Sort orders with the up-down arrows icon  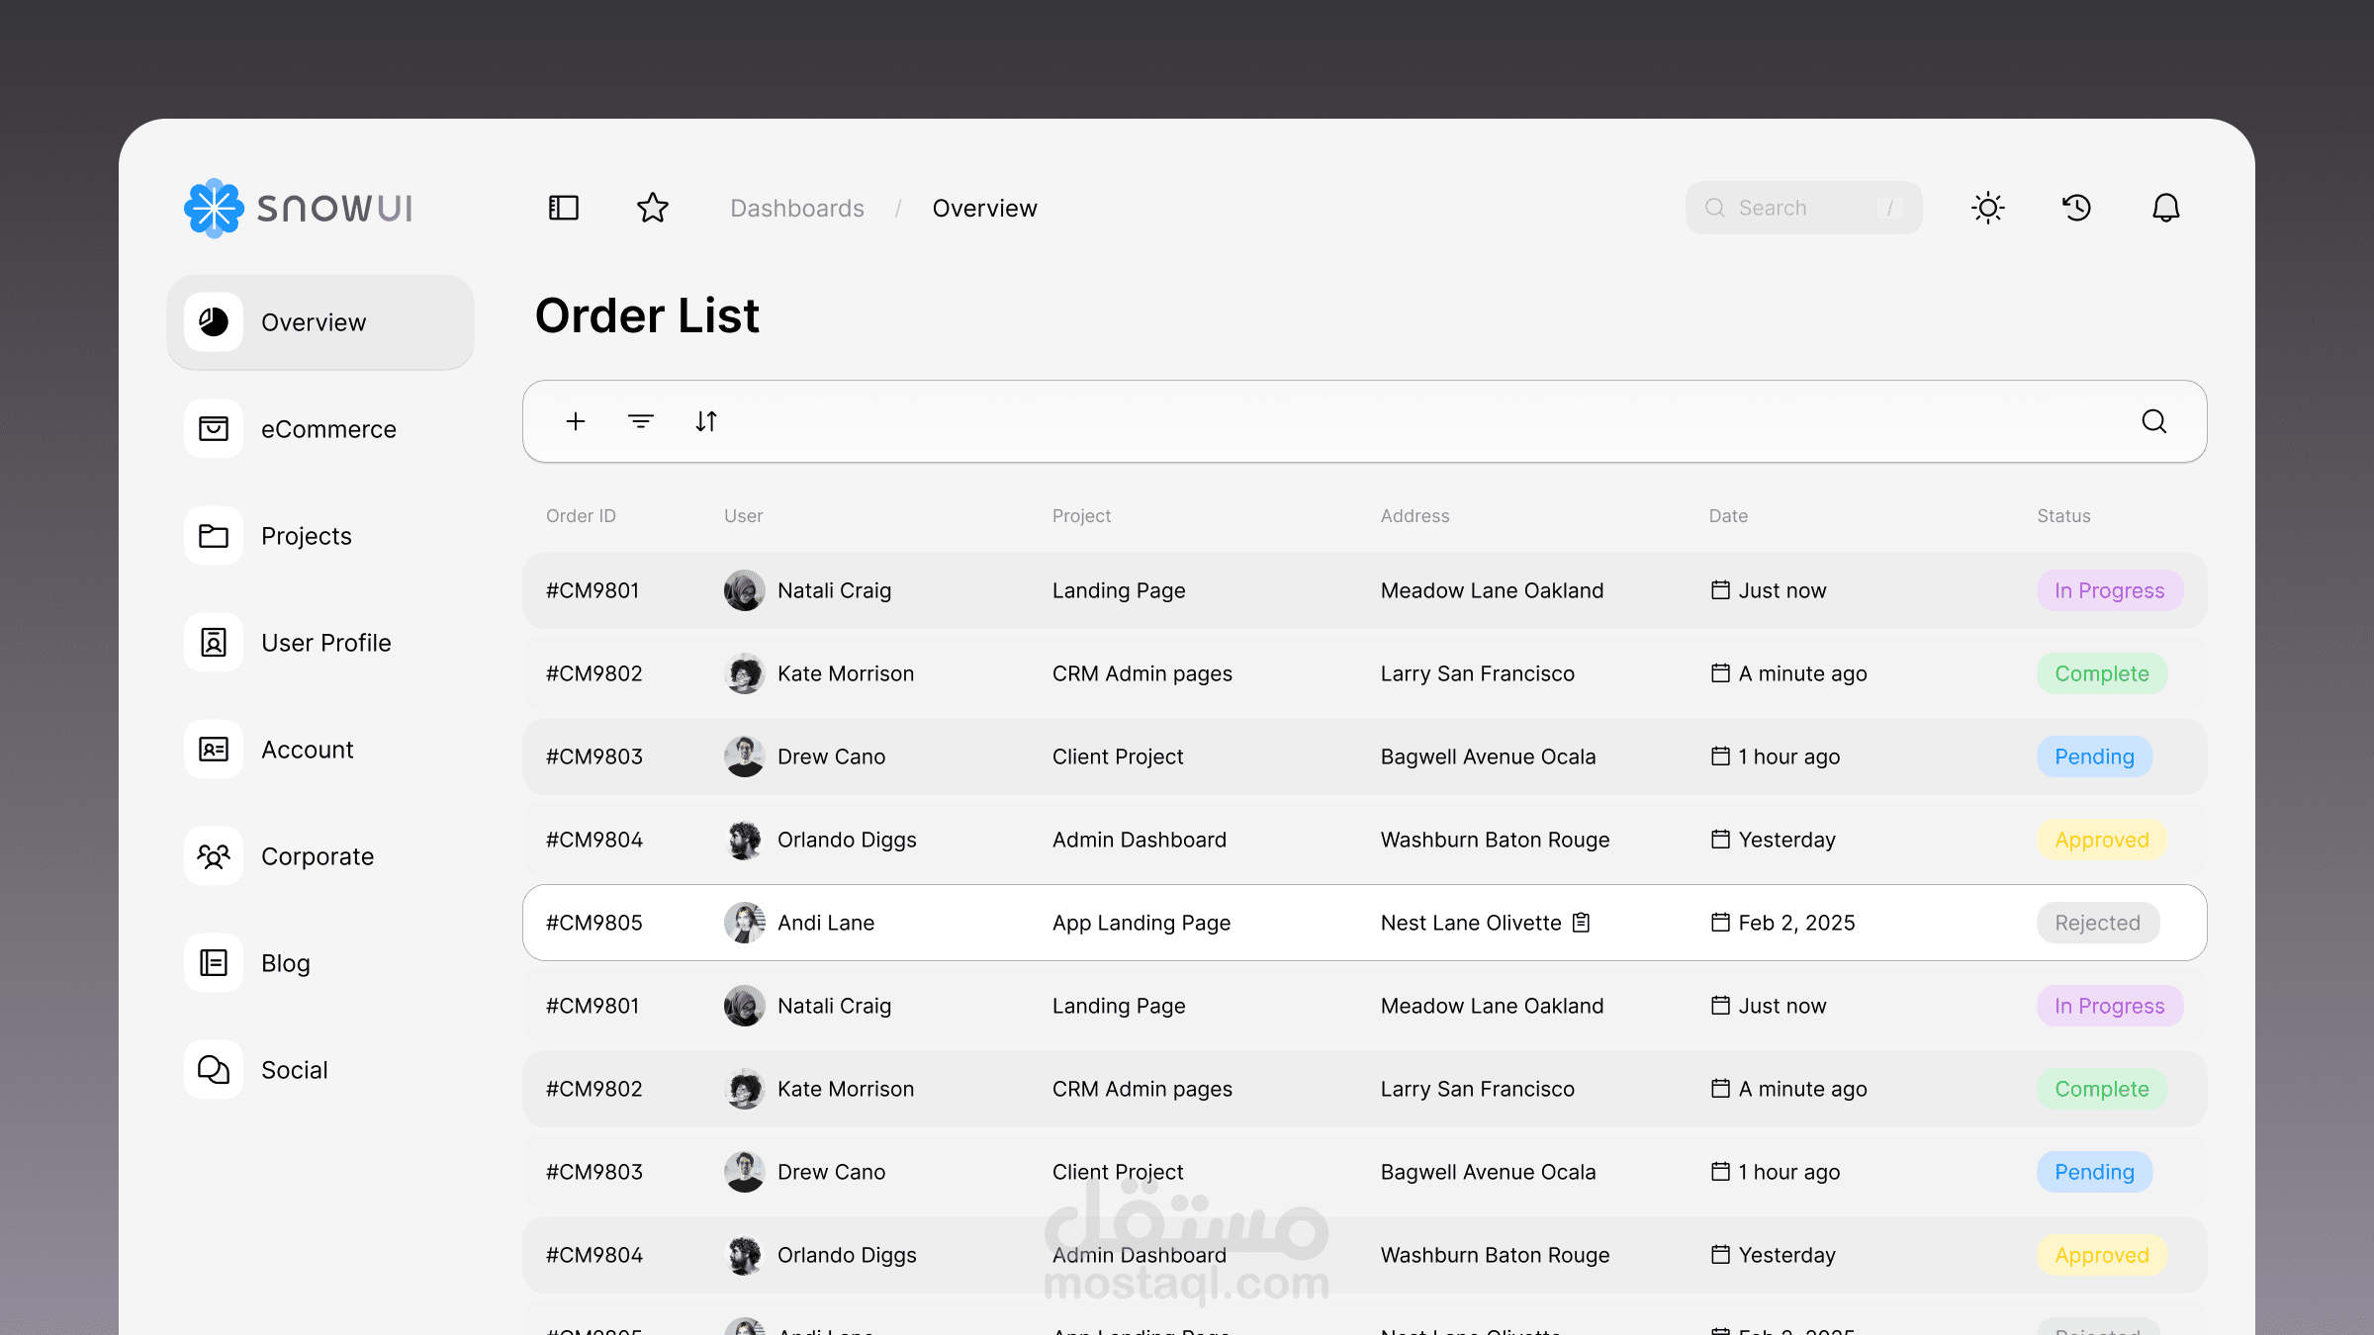click(x=706, y=421)
